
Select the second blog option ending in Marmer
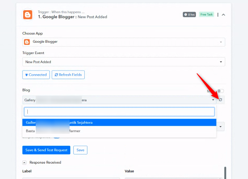(x=119, y=131)
